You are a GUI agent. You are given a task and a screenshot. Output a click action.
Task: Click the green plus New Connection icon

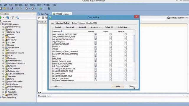[x=1, y=18]
